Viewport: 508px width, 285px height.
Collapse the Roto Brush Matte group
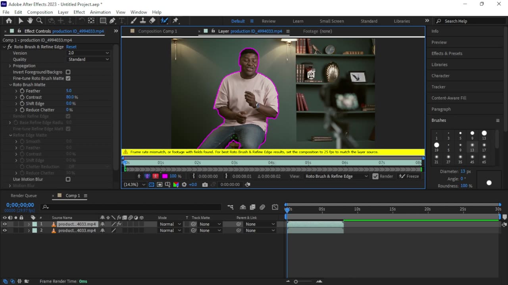[10, 85]
